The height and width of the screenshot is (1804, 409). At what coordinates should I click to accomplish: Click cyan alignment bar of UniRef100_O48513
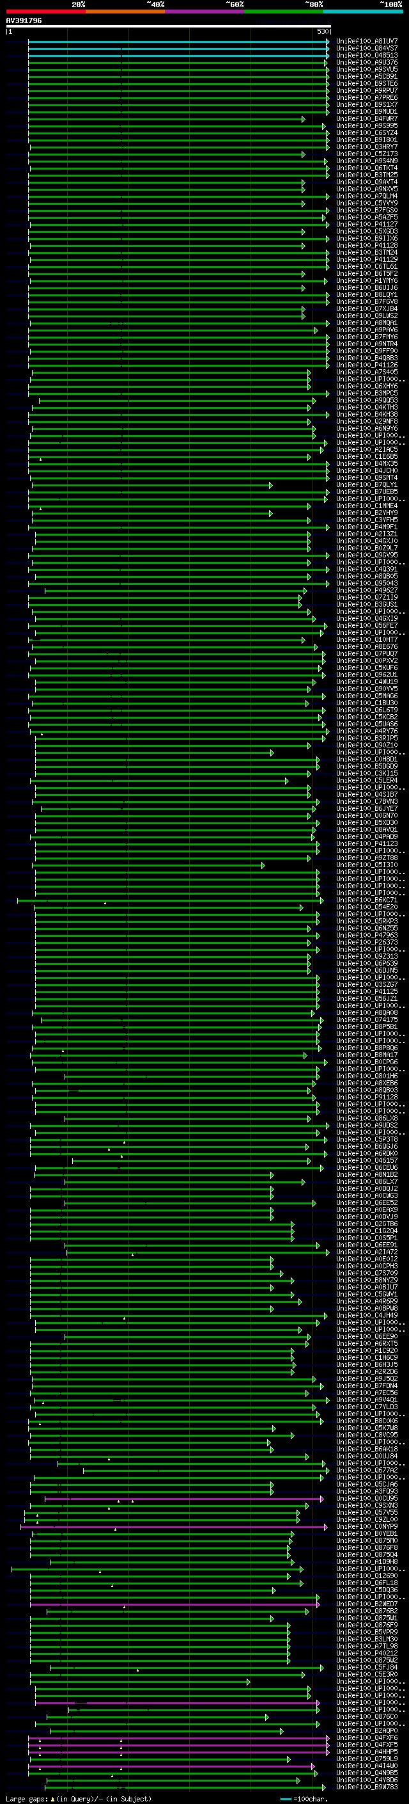(178, 55)
